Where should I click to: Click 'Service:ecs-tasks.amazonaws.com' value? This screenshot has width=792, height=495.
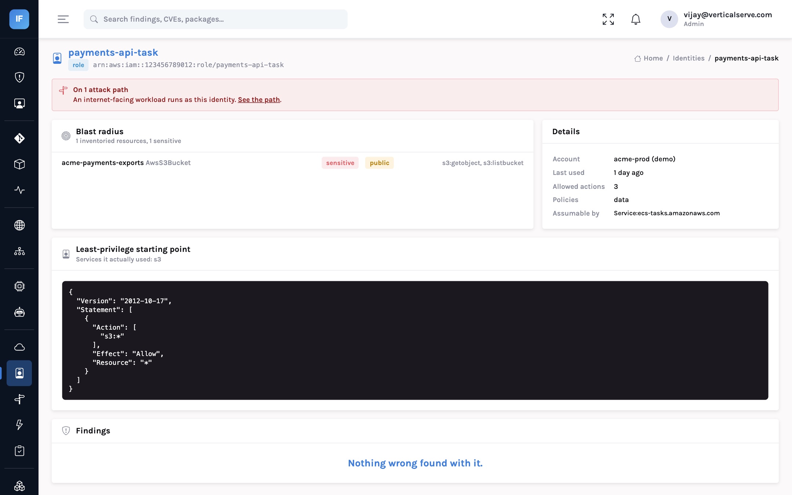pyautogui.click(x=667, y=213)
